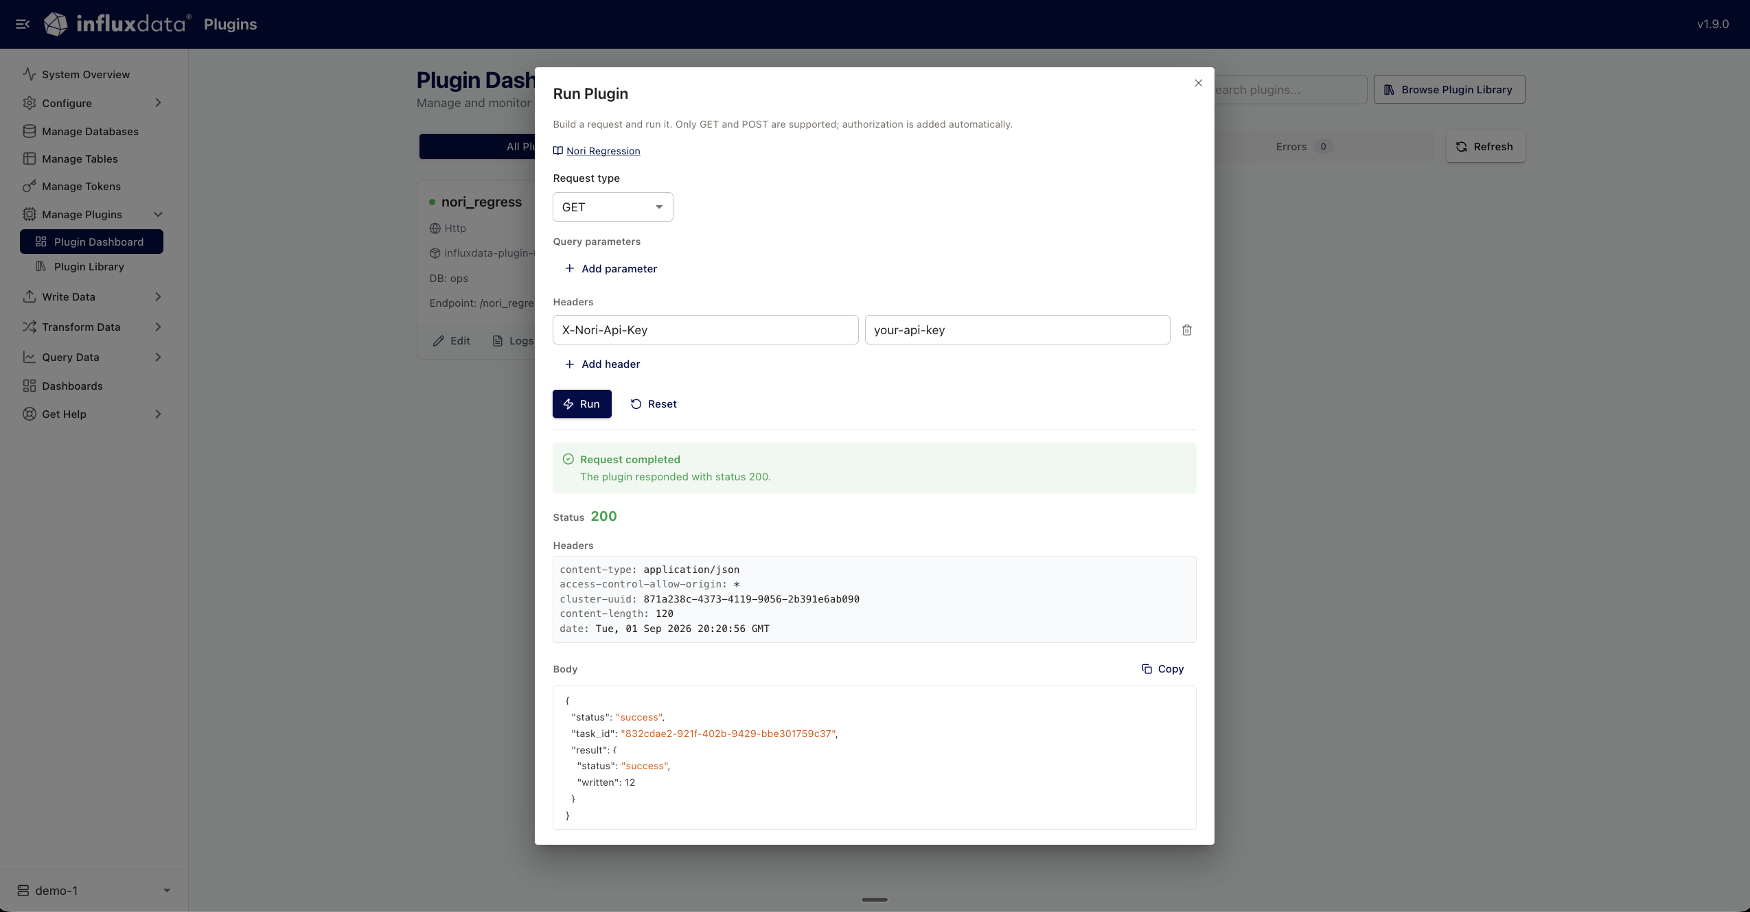Open Manage Tokens
Viewport: 1750px width, 912px height.
click(81, 186)
